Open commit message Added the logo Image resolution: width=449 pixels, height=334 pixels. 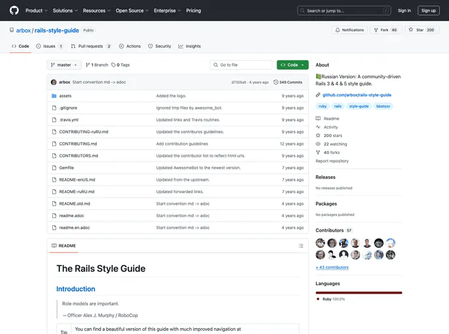[171, 96]
